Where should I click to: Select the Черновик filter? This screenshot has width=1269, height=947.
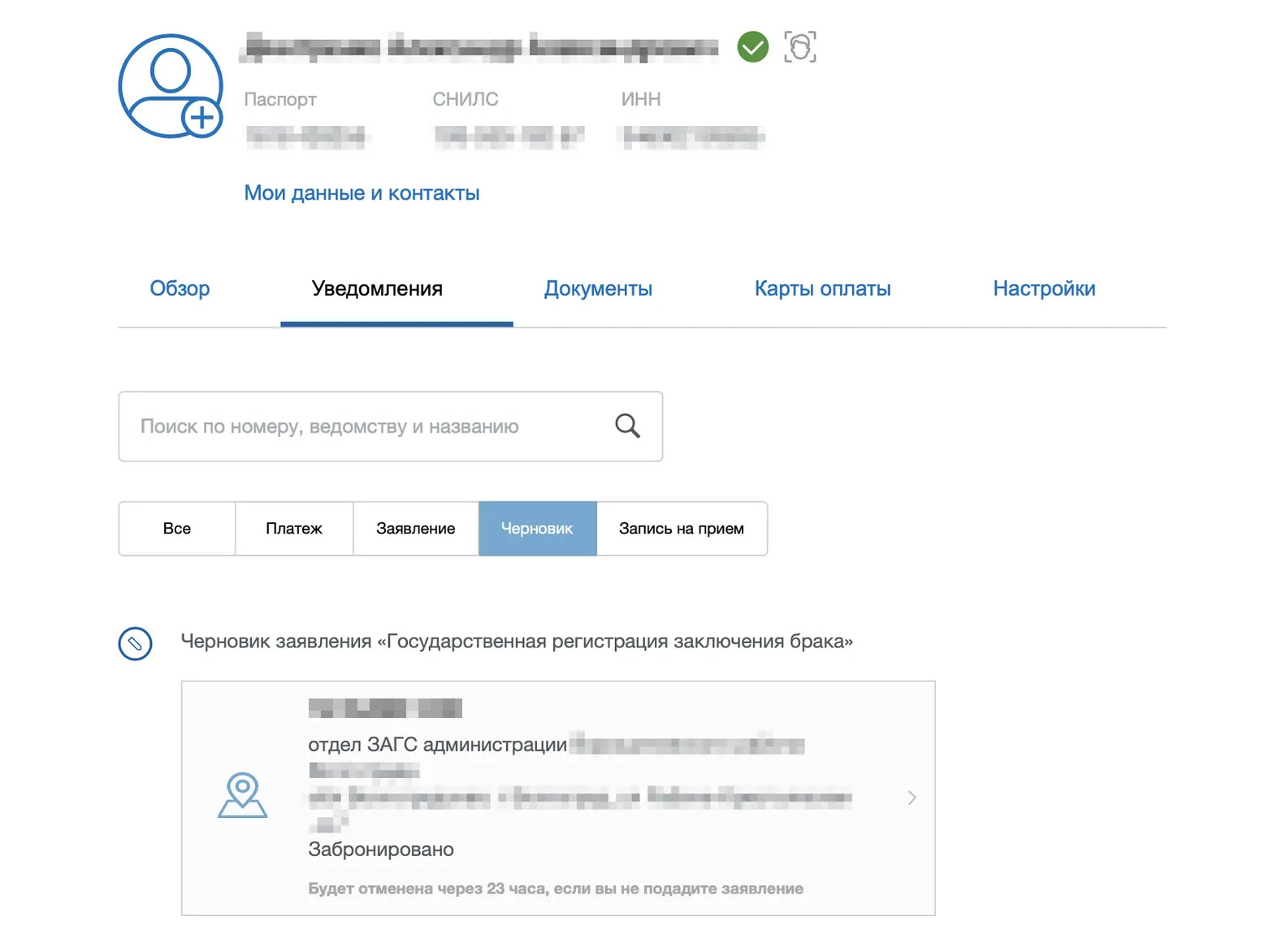tap(538, 529)
